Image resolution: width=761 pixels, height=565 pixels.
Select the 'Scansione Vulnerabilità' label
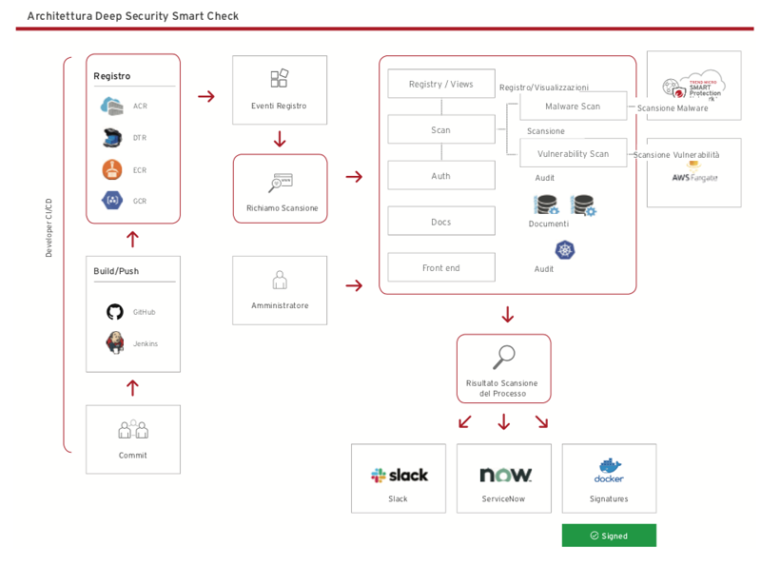tap(676, 155)
